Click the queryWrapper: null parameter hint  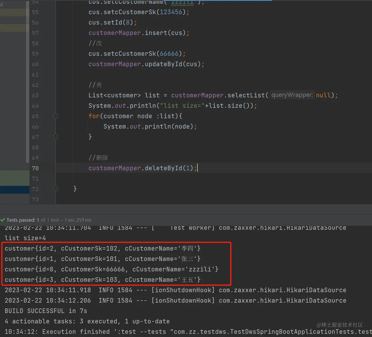click(x=292, y=95)
